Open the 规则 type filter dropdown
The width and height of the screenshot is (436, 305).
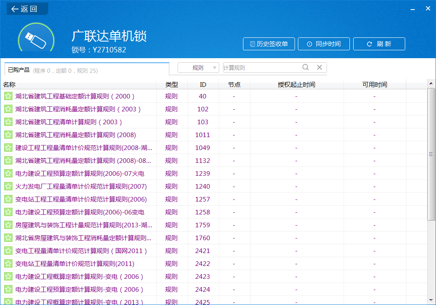[x=198, y=67]
